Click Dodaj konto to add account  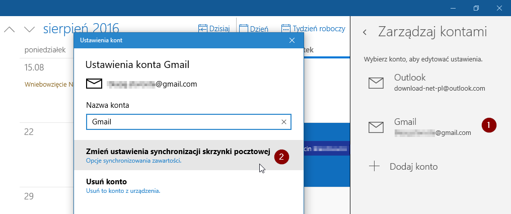(x=413, y=167)
